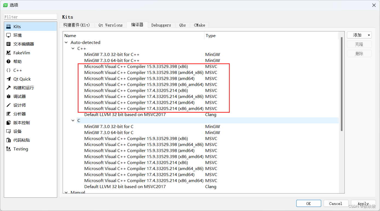Select MSVC 15.9.33529.398 (amd64) under C
This screenshot has height=211, width=380.
(x=139, y=151)
